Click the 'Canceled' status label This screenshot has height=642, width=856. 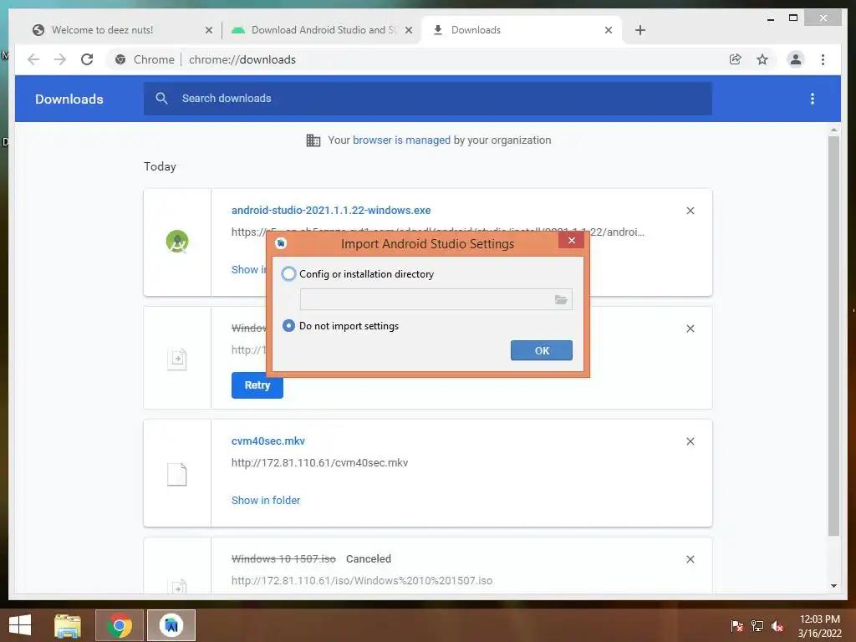point(369,559)
